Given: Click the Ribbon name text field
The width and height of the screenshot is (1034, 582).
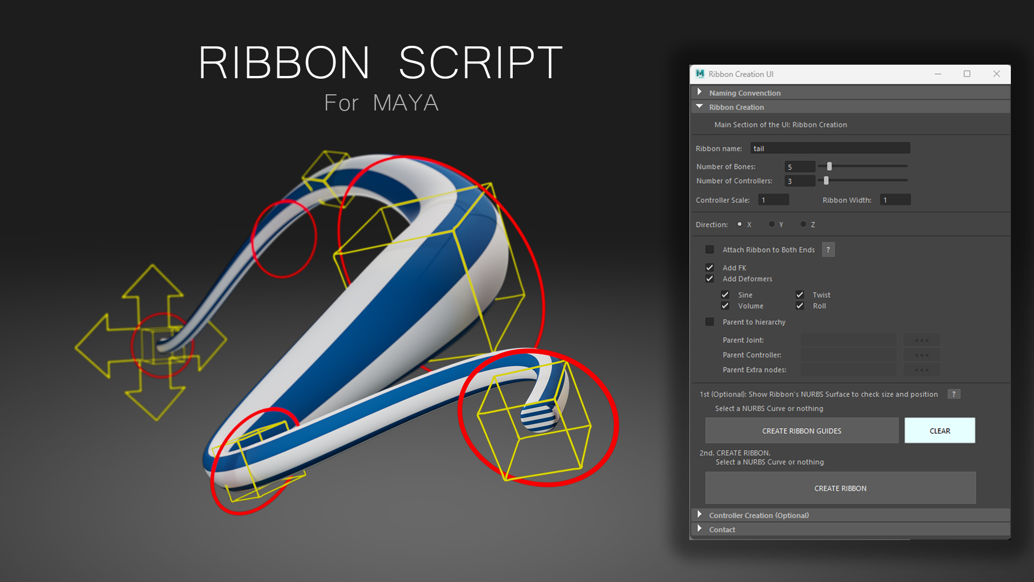Looking at the screenshot, I should 830,148.
